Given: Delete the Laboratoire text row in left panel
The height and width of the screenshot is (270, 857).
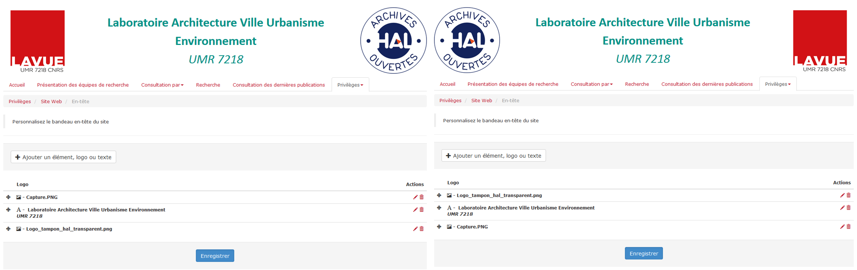Looking at the screenshot, I should coord(421,210).
